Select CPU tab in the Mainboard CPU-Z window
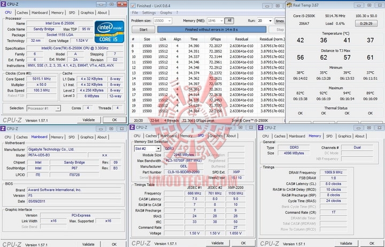 click(x=8, y=137)
